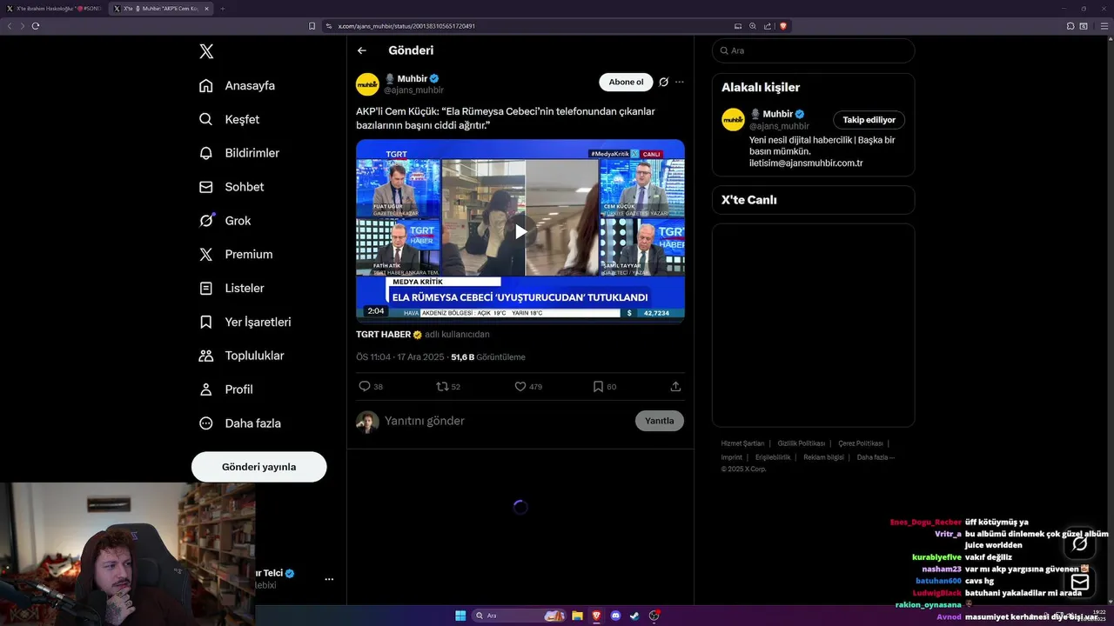Open @ajans_muhbir handle in the post
The width and height of the screenshot is (1114, 626).
(x=413, y=90)
